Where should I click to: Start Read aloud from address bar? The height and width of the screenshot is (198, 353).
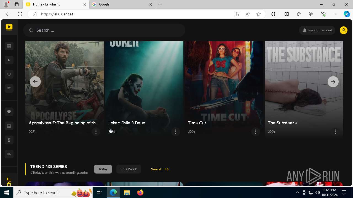click(248, 14)
